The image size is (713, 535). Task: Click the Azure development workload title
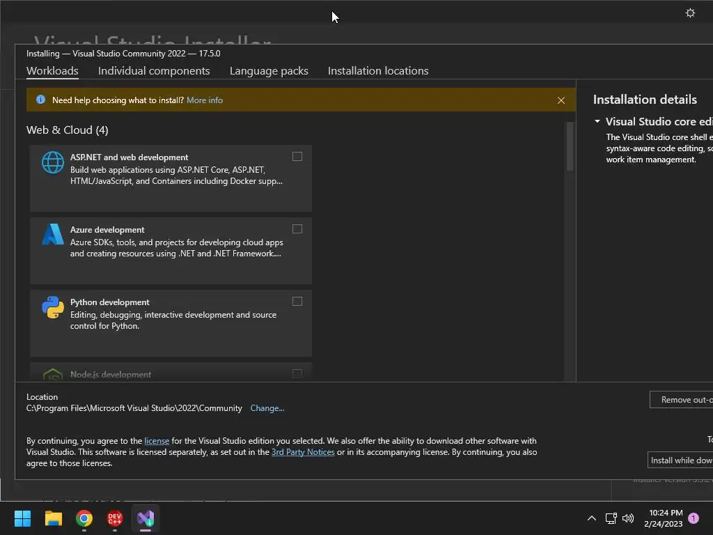[x=107, y=230]
